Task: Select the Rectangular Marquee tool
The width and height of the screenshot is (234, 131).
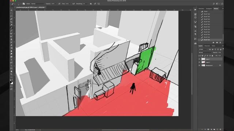Action: point(11,13)
